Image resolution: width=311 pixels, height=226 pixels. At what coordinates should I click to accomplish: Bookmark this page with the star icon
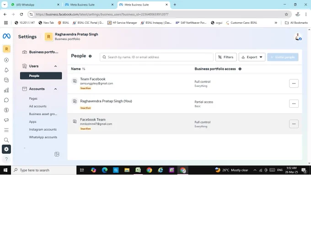(x=286, y=14)
